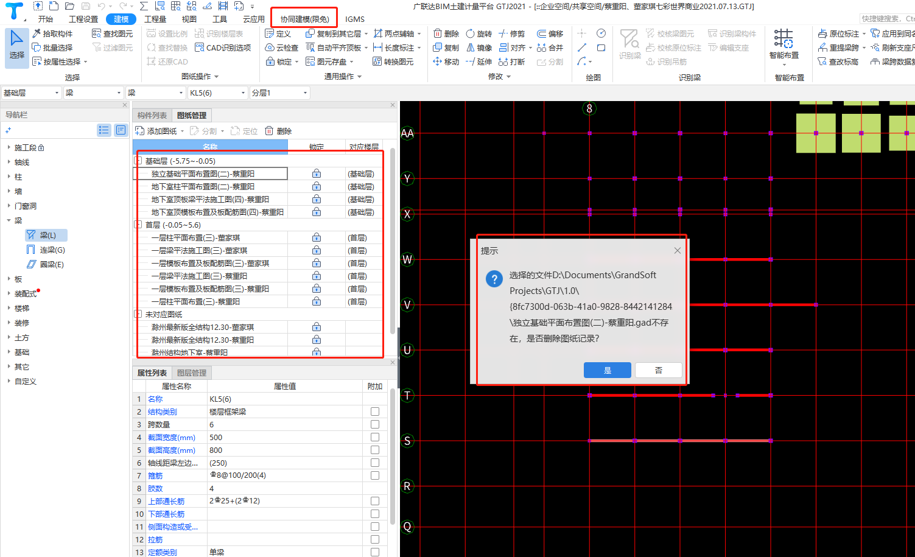Select the 旋转 rotate tool

click(479, 33)
